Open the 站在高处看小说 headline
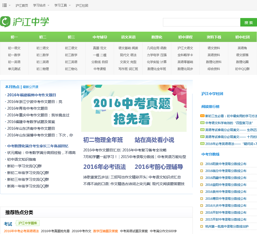This screenshot has height=234, width=257. [154, 140]
